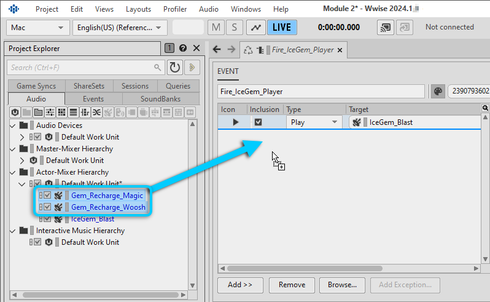
Task: Click the sound icon next to Gem_Recharge_Magic
Action: tap(58, 196)
